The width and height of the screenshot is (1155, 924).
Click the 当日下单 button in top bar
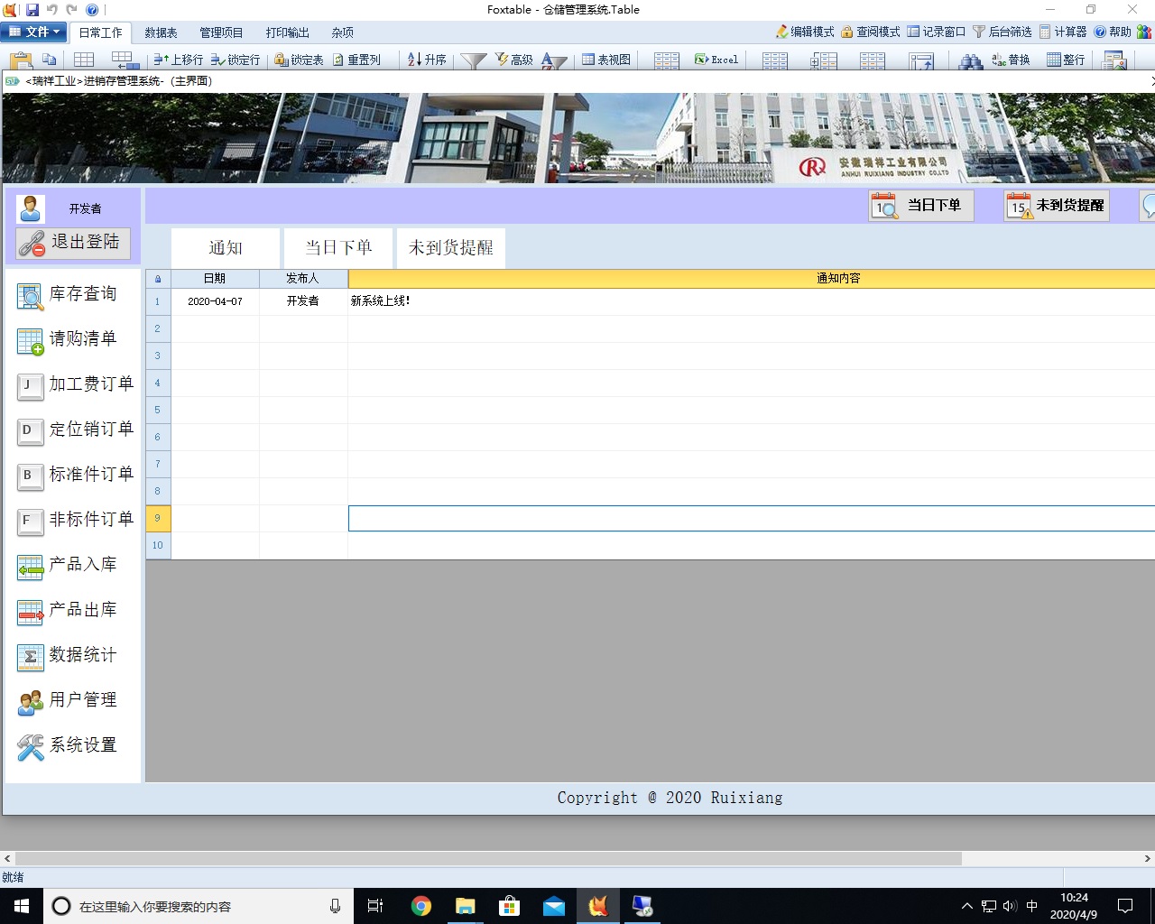click(x=921, y=206)
